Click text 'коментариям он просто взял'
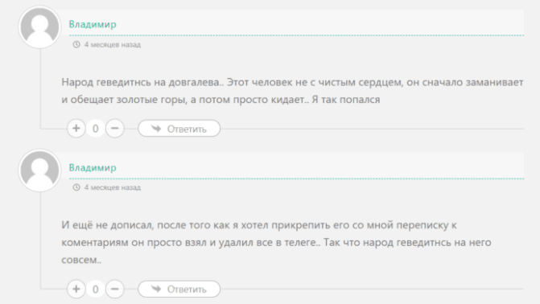 click(x=134, y=242)
